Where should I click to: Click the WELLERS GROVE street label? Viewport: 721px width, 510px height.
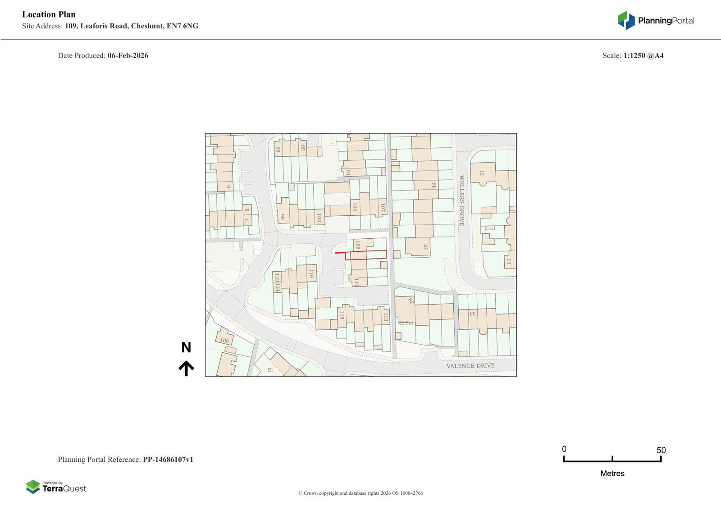point(461,200)
